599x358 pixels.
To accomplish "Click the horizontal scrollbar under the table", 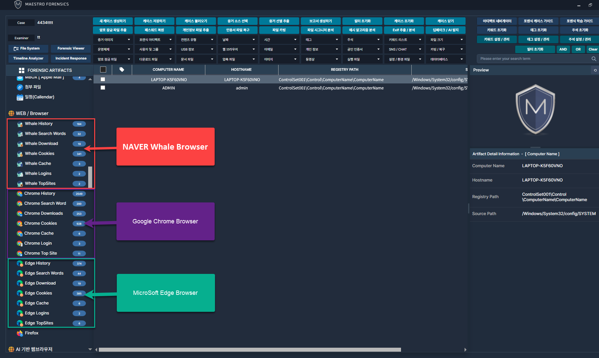I will click(250, 350).
